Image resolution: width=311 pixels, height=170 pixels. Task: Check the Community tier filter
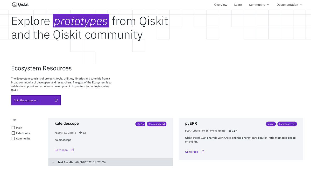pos(13,138)
